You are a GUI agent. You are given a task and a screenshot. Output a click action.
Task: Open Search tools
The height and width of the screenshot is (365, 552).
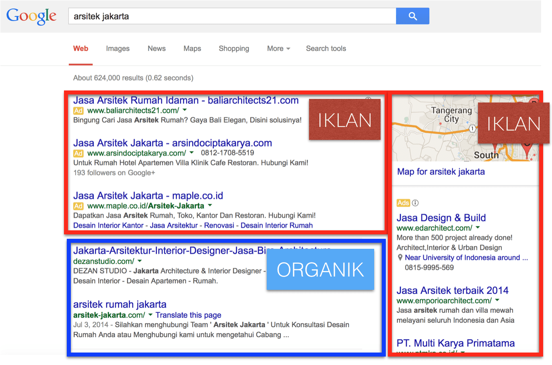326,49
